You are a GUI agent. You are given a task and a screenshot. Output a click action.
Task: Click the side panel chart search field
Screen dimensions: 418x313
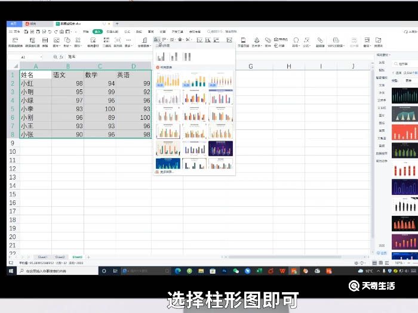click(405, 64)
